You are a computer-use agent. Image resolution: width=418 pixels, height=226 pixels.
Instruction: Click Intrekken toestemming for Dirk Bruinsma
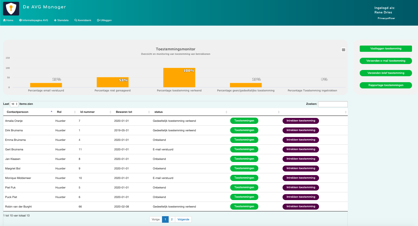click(301, 130)
